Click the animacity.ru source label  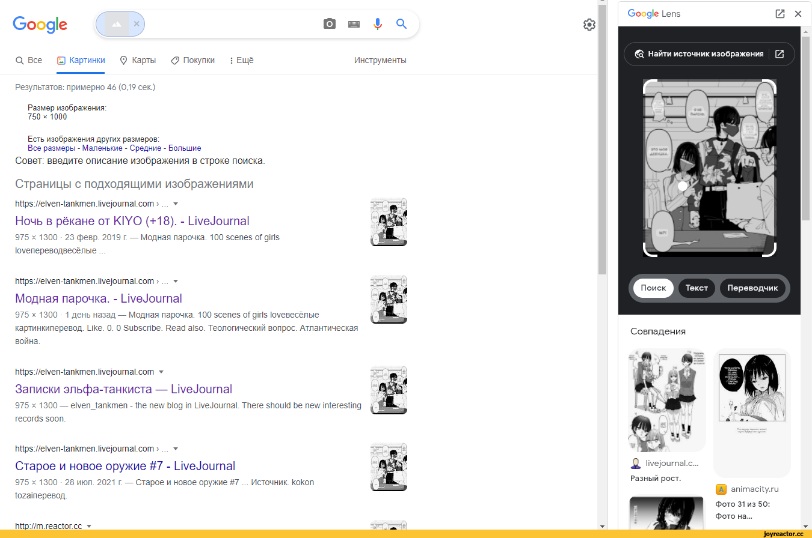(755, 489)
